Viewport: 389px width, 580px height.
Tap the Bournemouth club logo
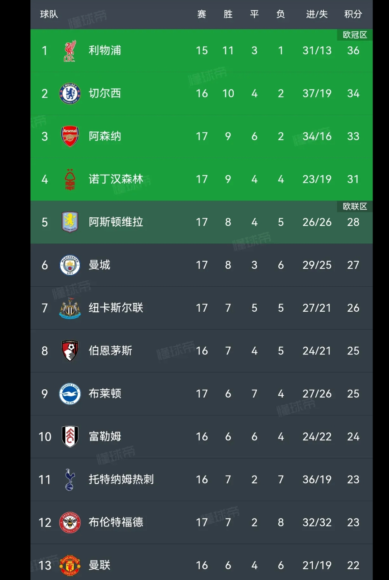pyautogui.click(x=70, y=351)
